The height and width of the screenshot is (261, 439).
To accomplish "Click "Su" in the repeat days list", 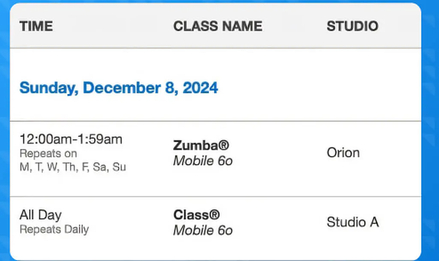I will click(119, 167).
